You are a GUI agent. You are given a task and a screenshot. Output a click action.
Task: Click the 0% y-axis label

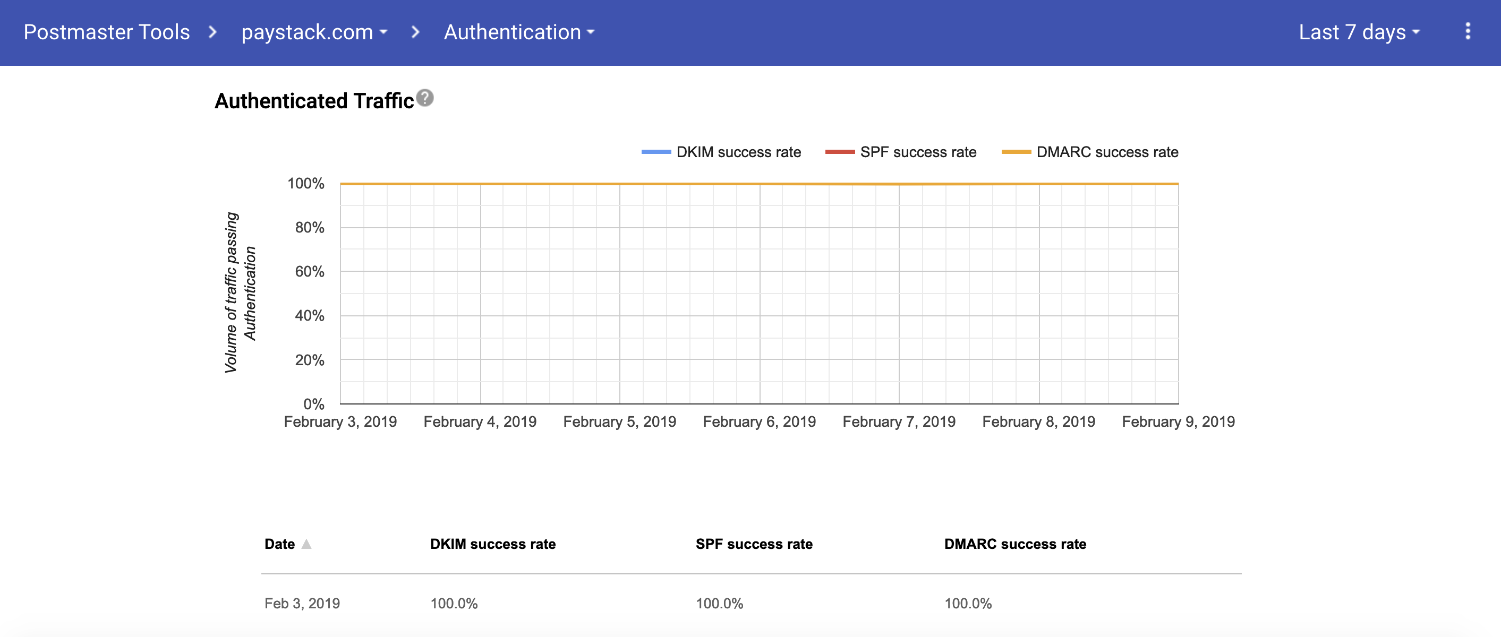(x=313, y=404)
